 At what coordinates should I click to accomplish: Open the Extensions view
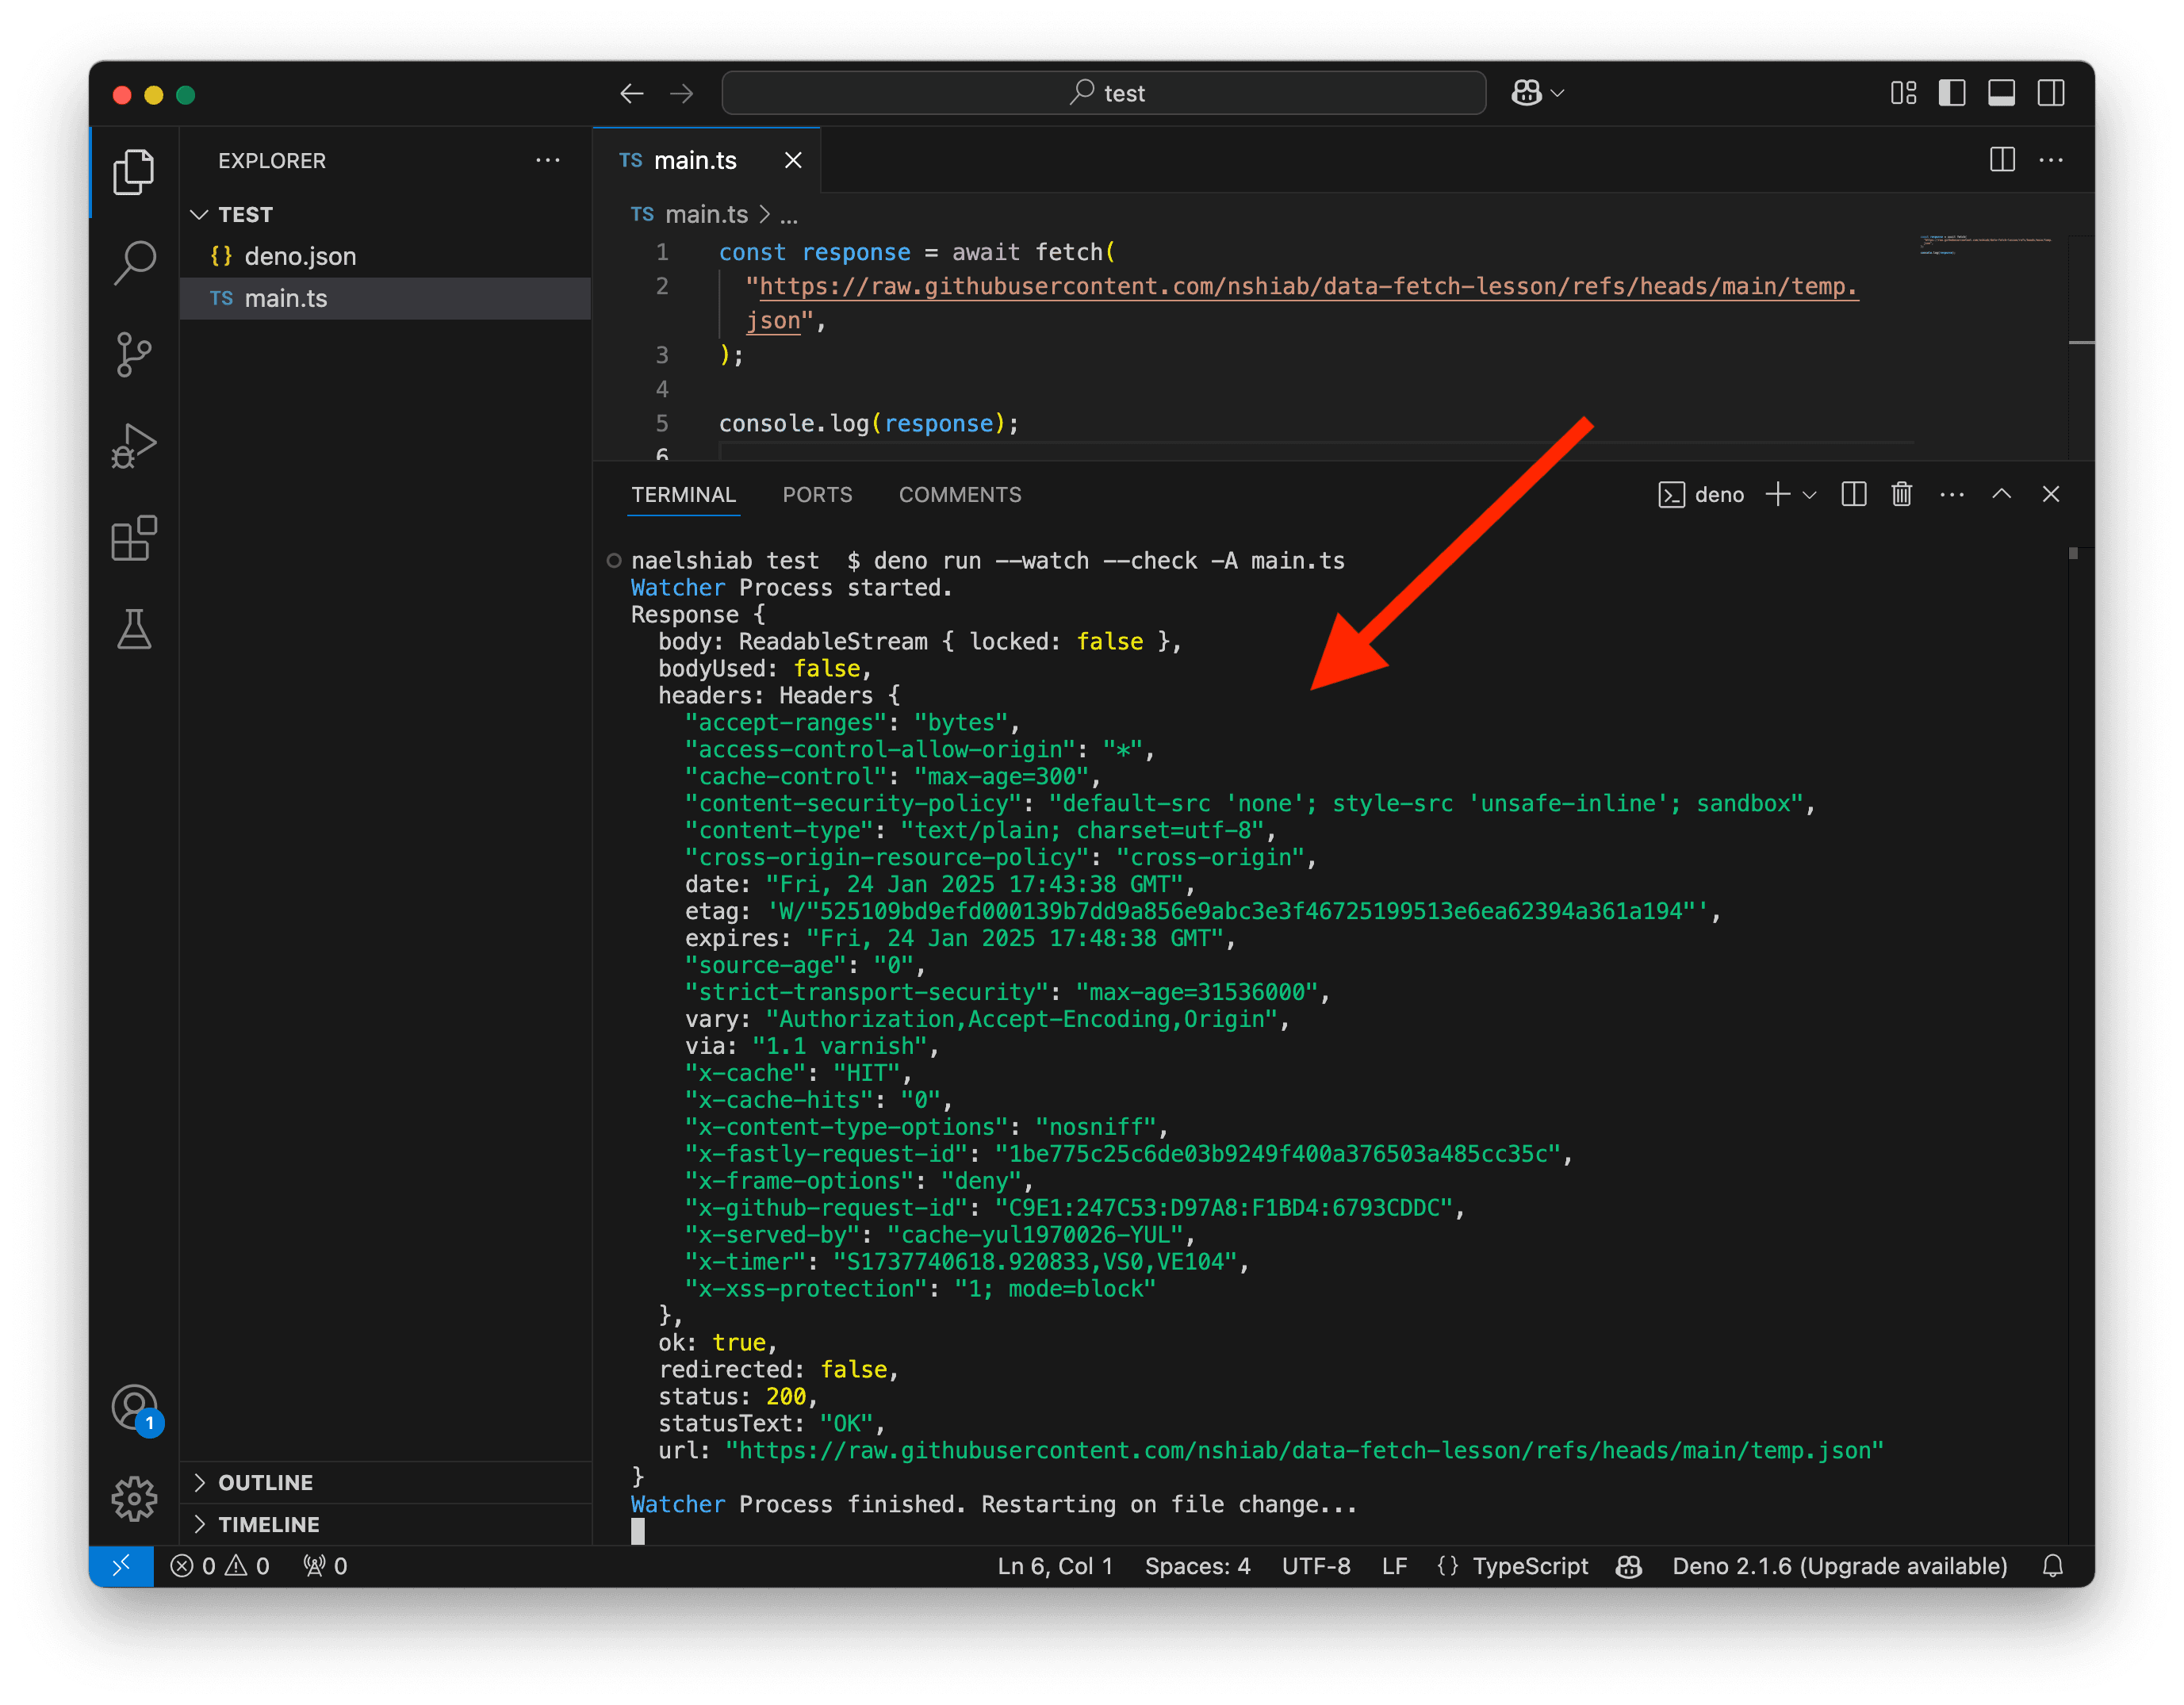coord(134,538)
